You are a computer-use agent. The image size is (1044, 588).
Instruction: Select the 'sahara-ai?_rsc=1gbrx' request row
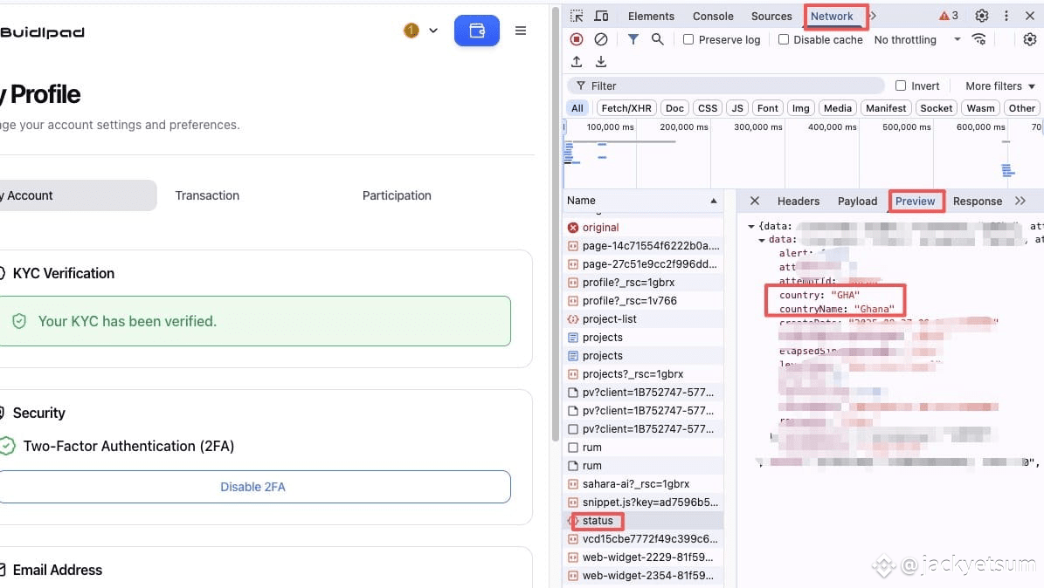pos(643,484)
